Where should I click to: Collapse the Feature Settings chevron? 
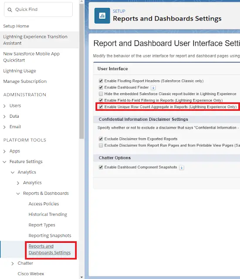tap(4, 162)
